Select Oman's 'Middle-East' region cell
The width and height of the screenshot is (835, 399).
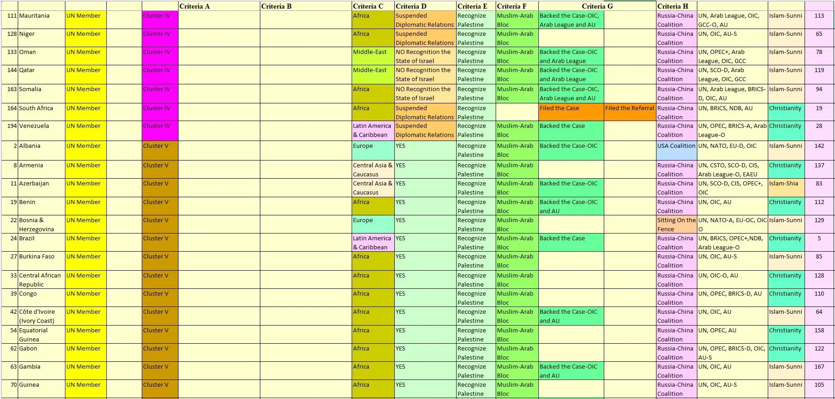[x=373, y=56]
